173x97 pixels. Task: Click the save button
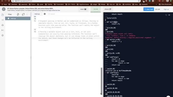83,9
